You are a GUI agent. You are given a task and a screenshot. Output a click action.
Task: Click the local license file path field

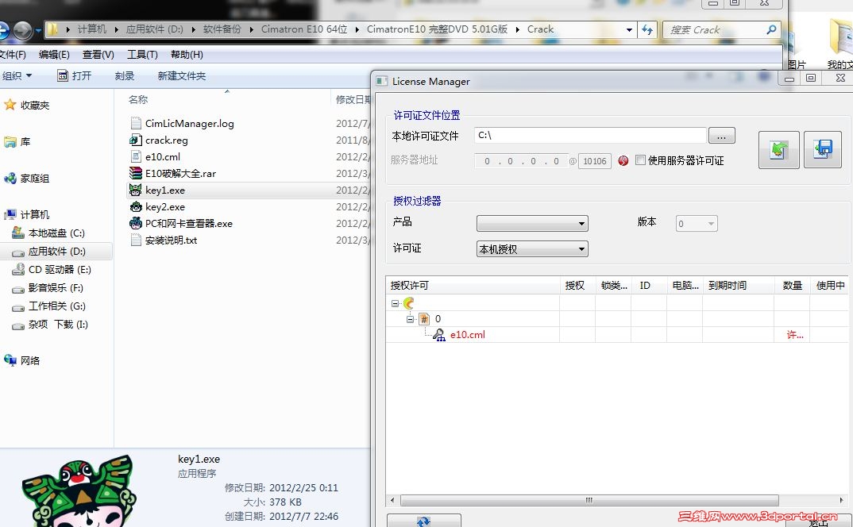(x=590, y=136)
